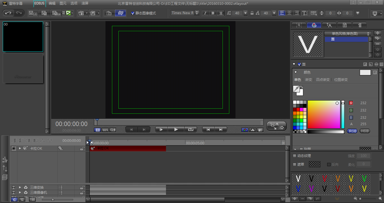Viewport: 384px width, 203px height.
Task: Toggle the 面 face checkbox
Action: point(299,64)
